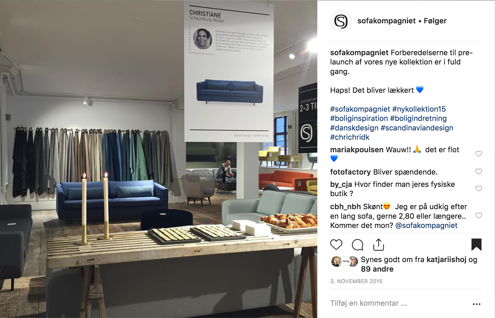Like the post with the heart icon
The height and width of the screenshot is (318, 495).
[336, 244]
